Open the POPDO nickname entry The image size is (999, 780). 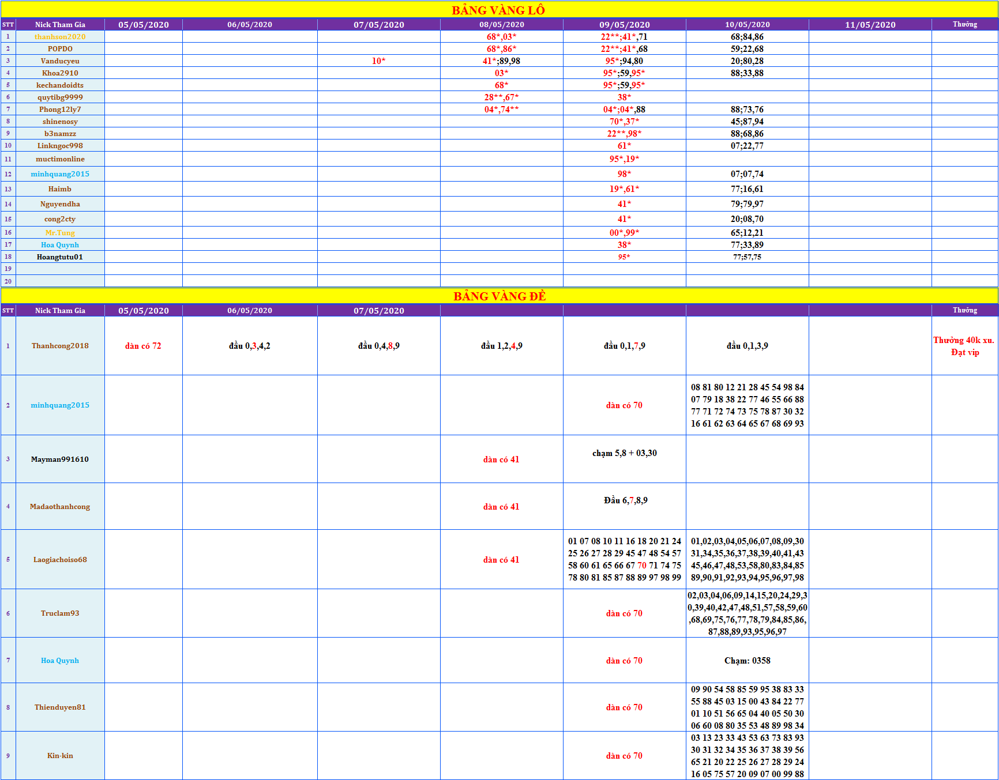(x=60, y=49)
